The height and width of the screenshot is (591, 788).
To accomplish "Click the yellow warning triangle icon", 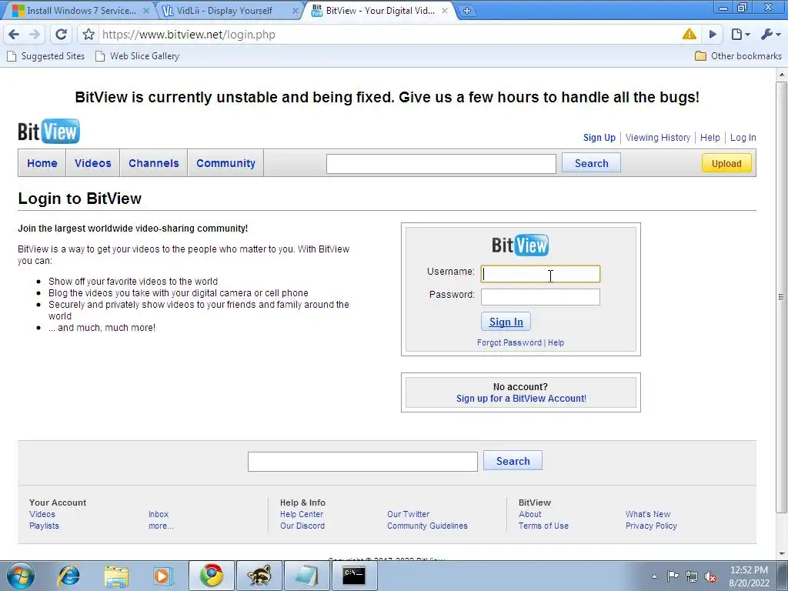I will pos(689,34).
